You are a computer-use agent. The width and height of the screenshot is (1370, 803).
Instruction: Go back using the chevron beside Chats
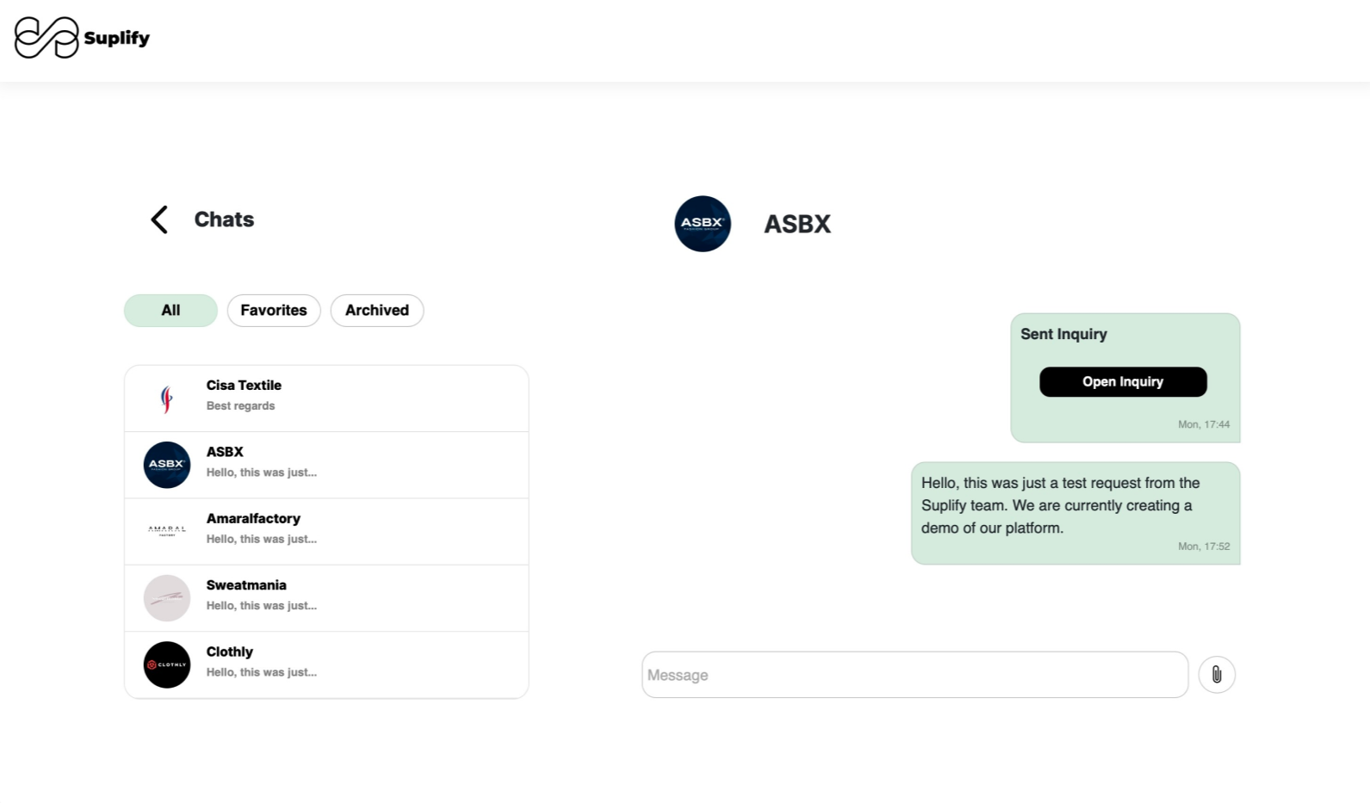pos(159,219)
